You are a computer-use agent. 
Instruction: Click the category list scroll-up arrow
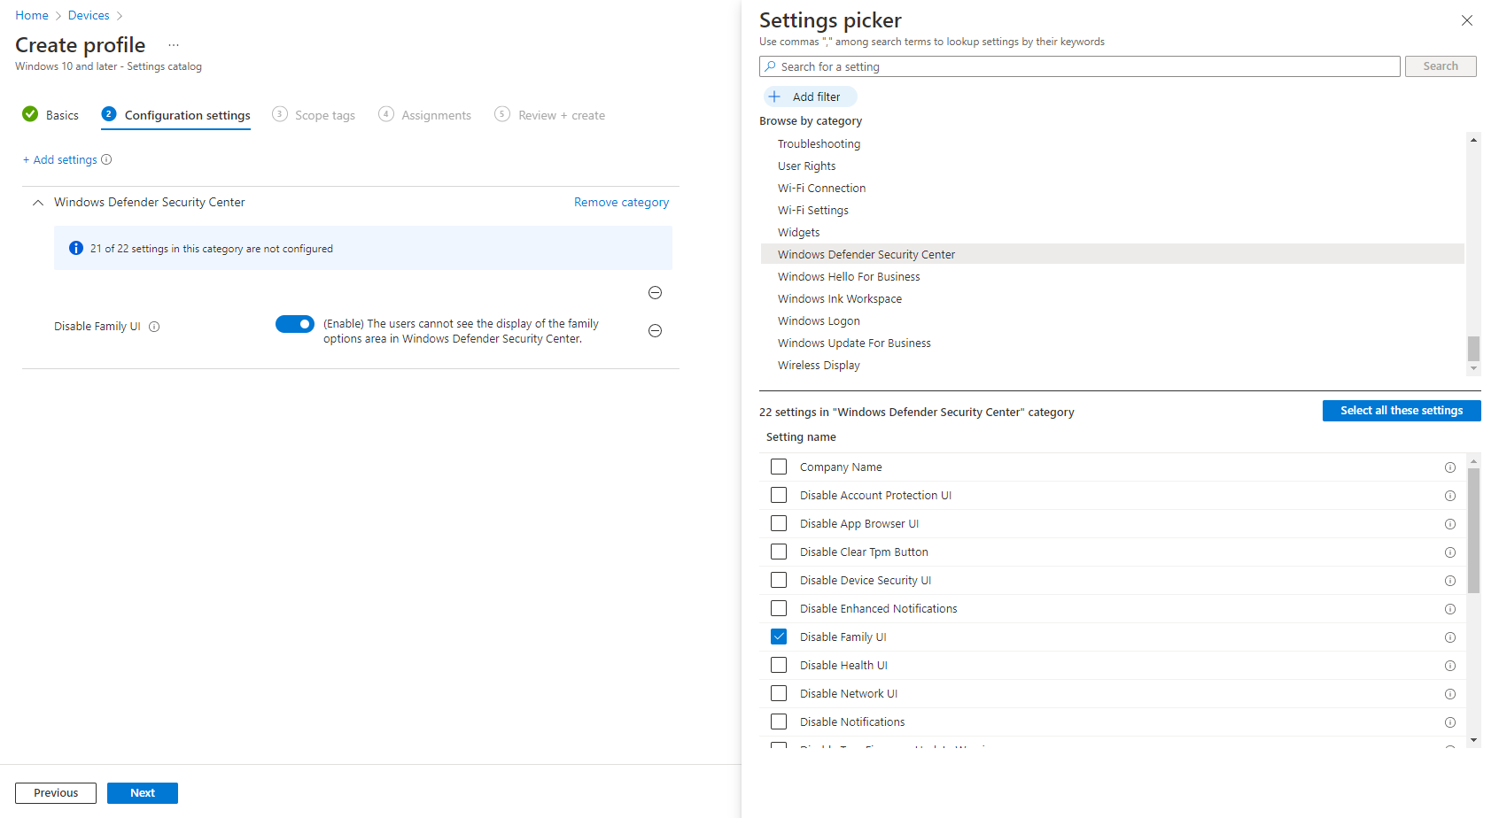(1473, 140)
